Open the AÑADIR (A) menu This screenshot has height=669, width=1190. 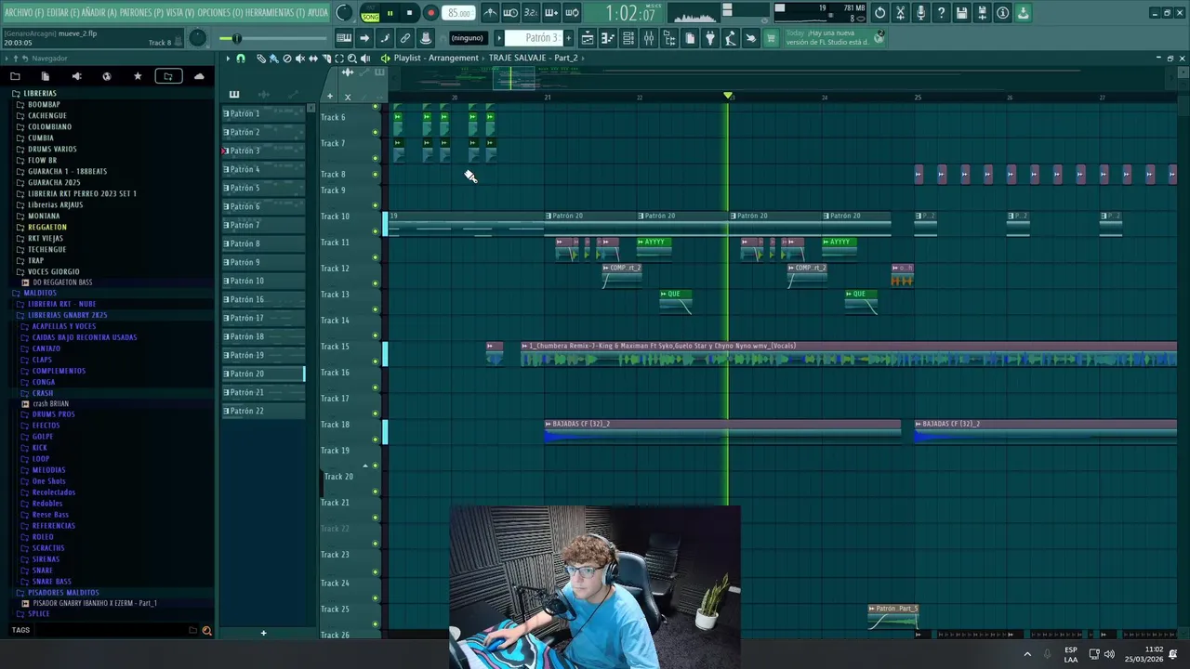[99, 13]
